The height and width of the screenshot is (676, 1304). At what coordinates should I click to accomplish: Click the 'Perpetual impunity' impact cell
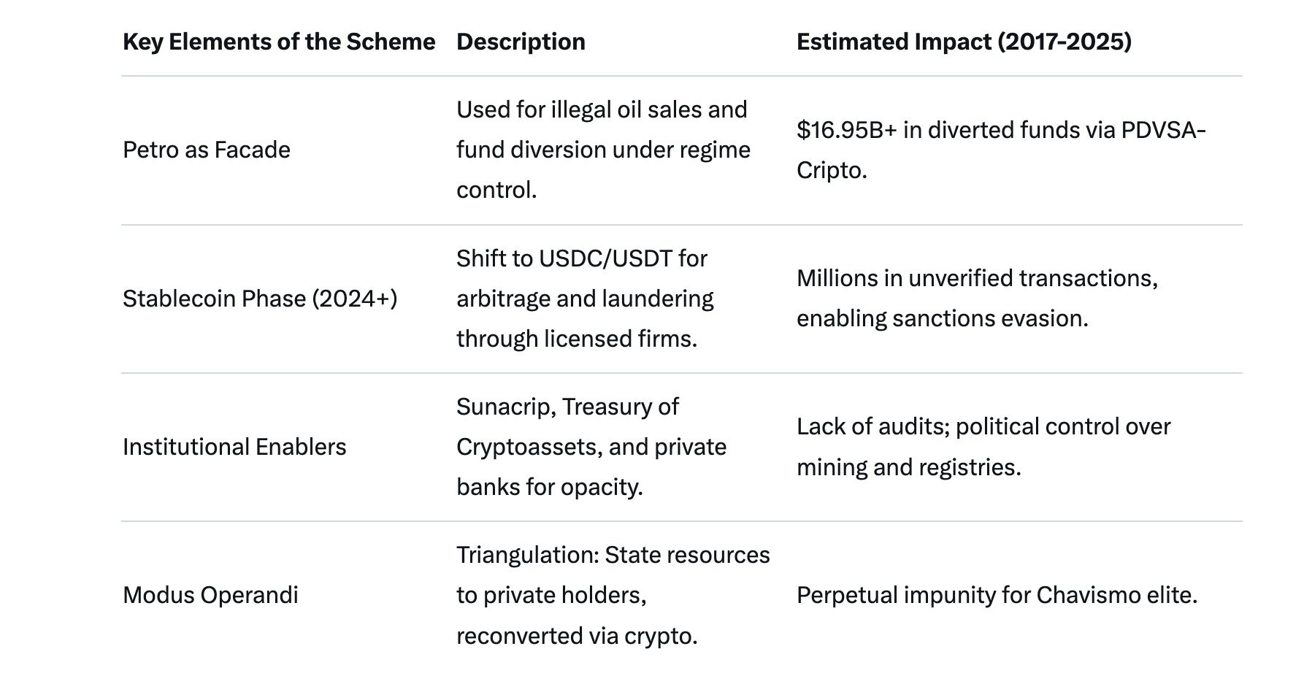[x=997, y=595]
